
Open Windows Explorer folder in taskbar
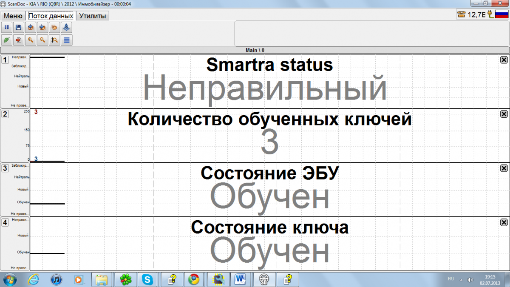102,279
